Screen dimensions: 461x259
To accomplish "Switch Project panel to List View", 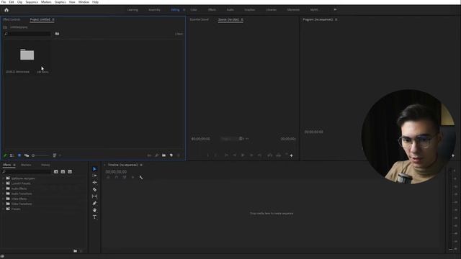I will click(12, 155).
